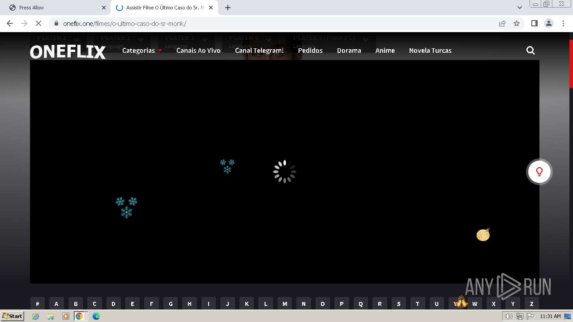
Task: Click the video player loading area
Action: [285, 172]
